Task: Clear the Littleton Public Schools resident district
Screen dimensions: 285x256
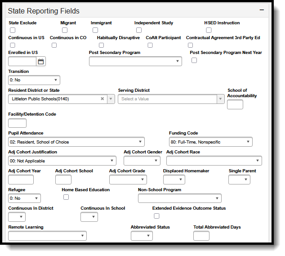Action: click(x=102, y=99)
